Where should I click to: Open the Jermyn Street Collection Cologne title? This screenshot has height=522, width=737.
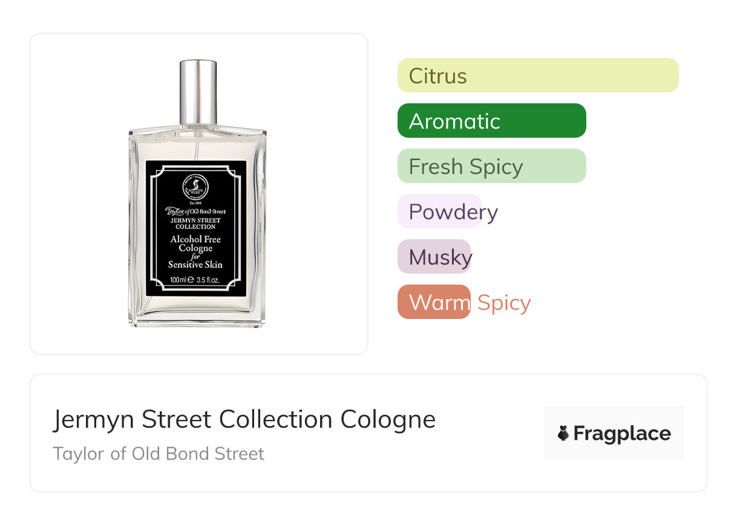tap(244, 419)
